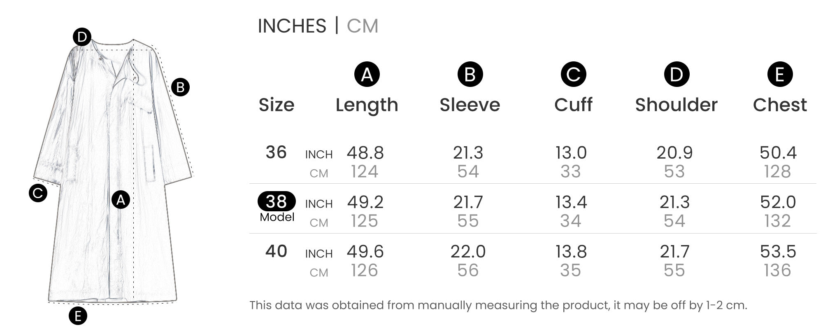Click the C badge above Cuff column
The width and height of the screenshot is (823, 332).
pyautogui.click(x=573, y=75)
